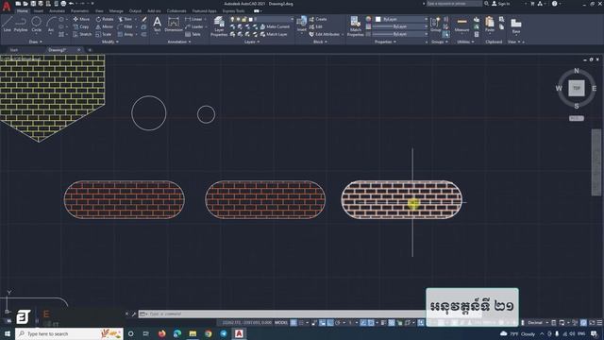Click the Undo arrow in quick access toolbar
This screenshot has height=340, width=604.
click(72, 4)
